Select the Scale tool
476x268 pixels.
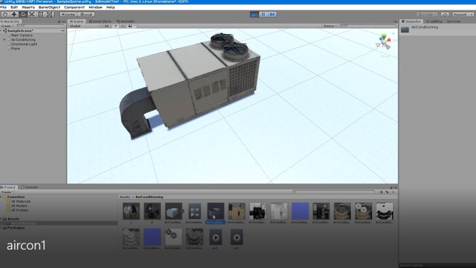[31, 14]
